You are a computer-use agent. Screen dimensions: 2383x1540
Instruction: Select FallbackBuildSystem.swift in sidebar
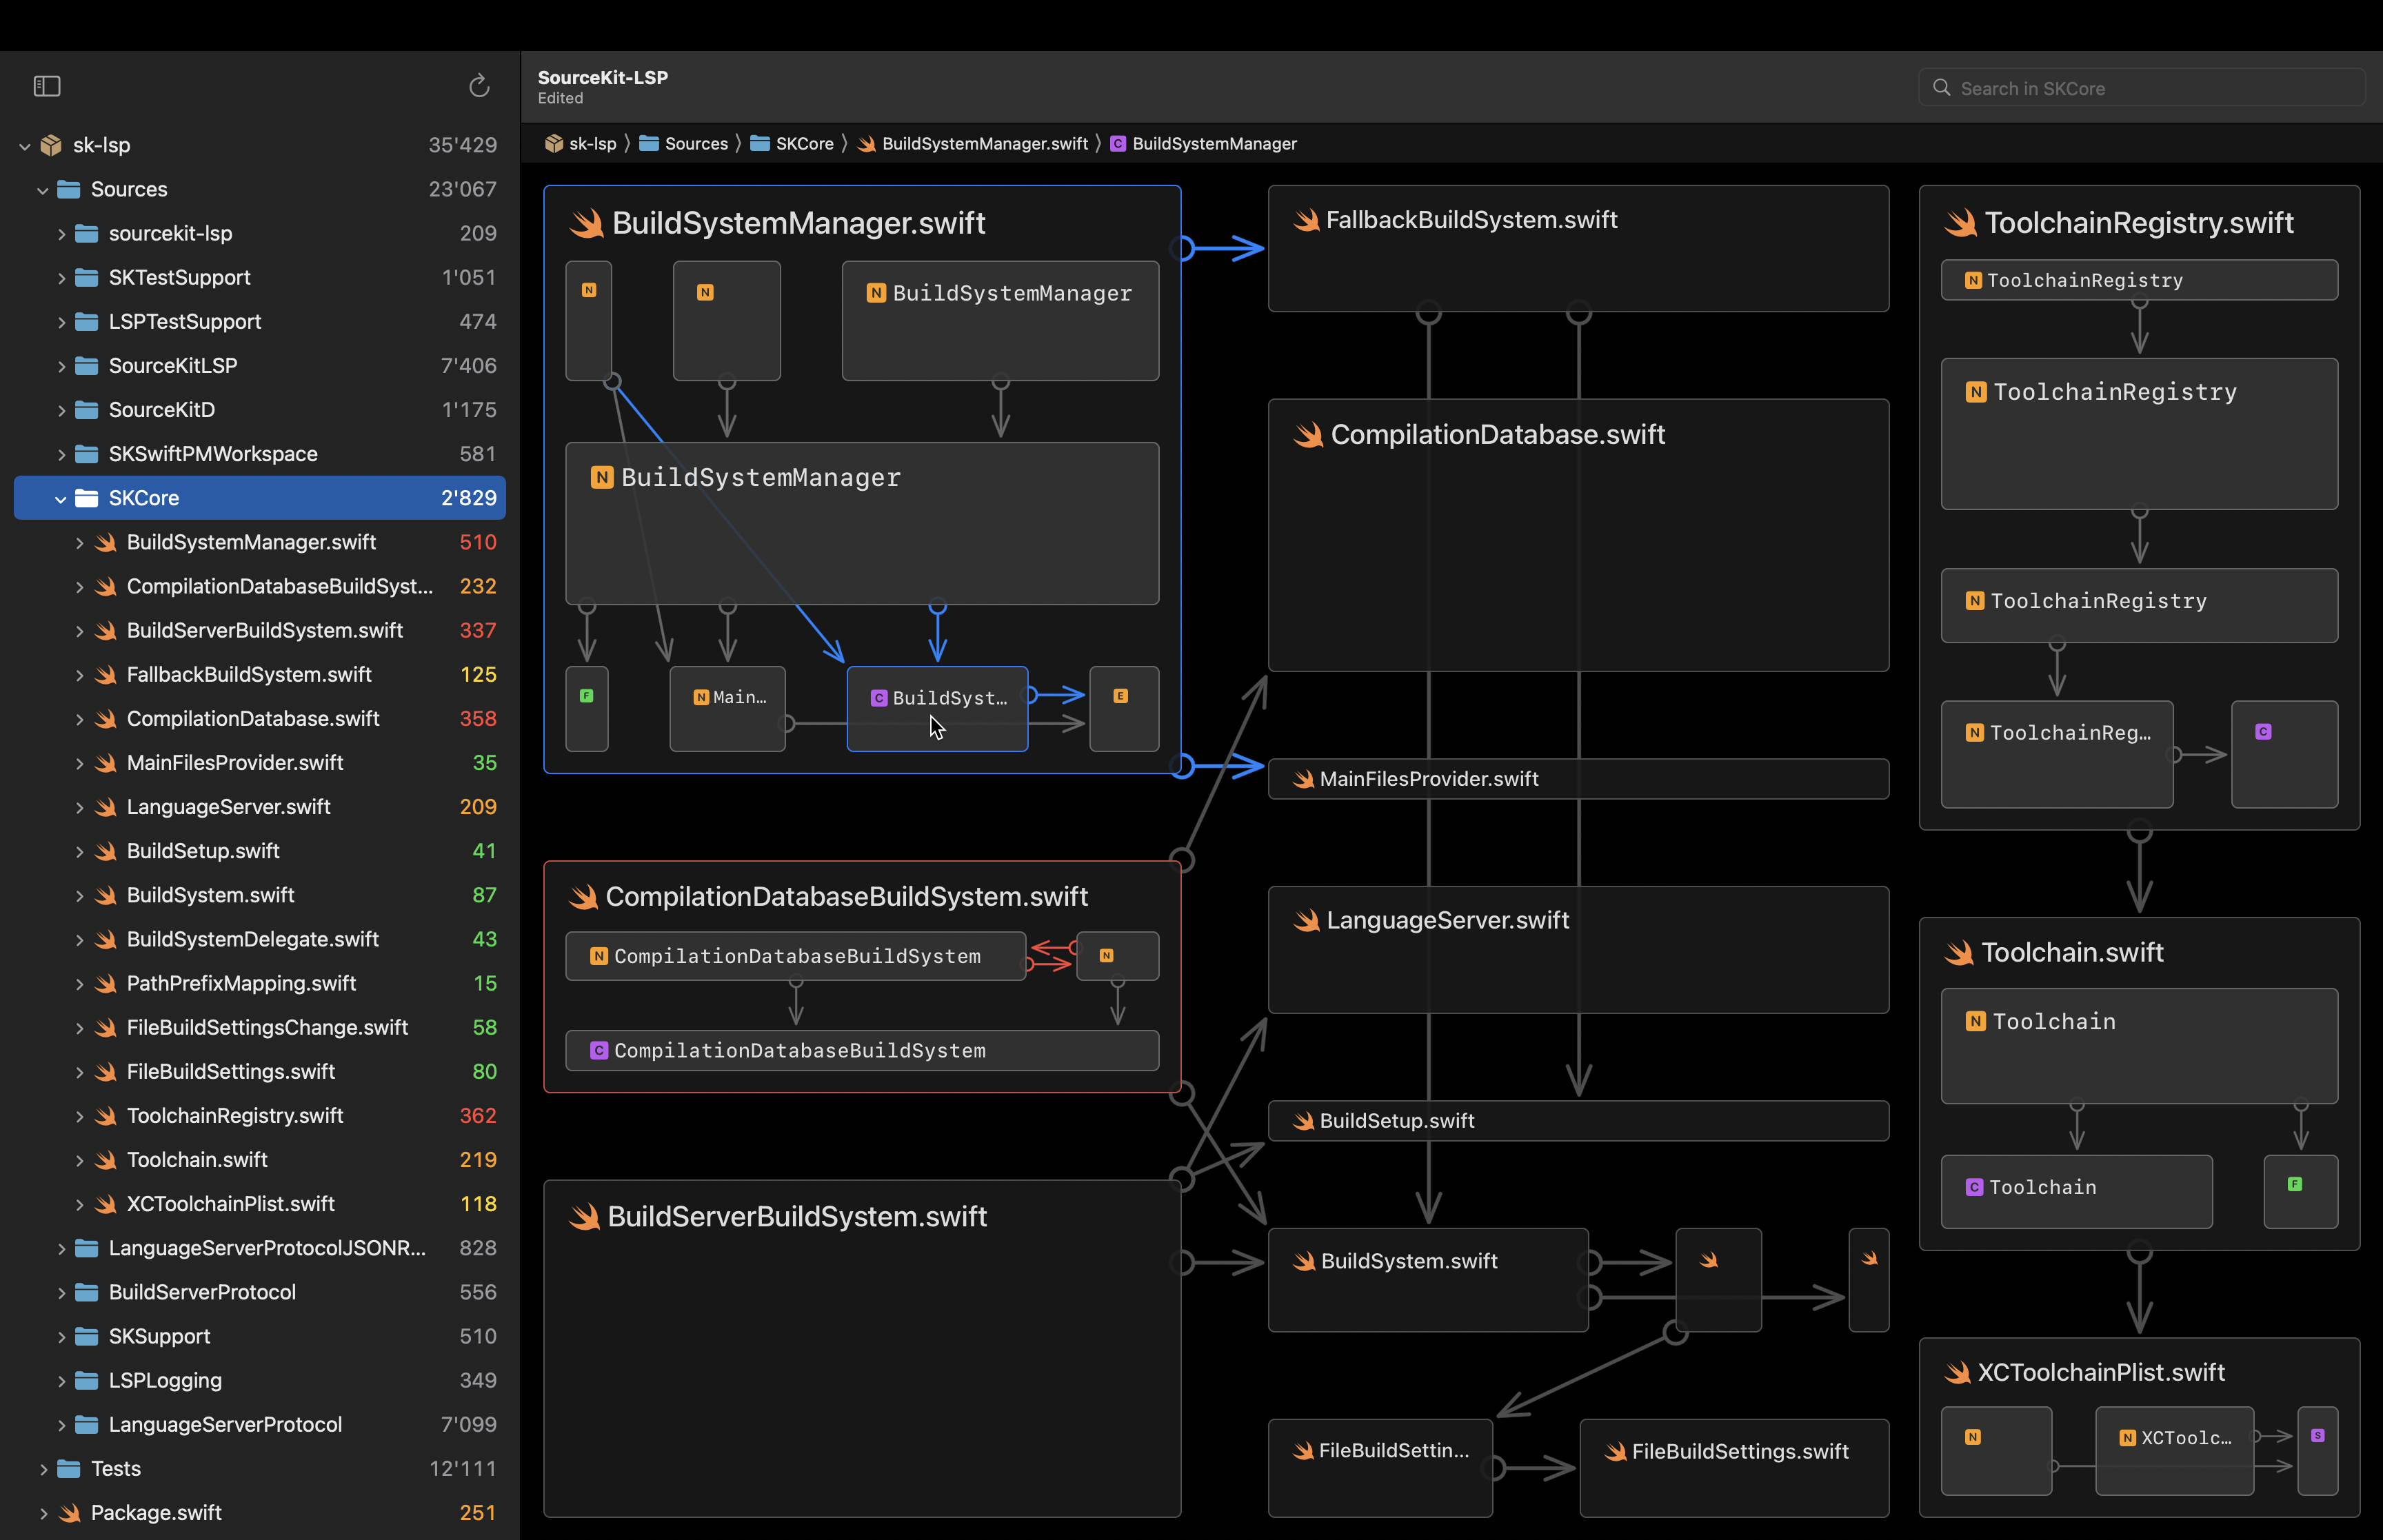(260, 674)
